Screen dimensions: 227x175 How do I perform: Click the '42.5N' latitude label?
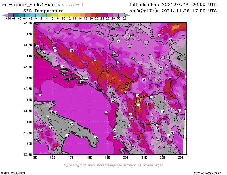[x=28, y=89]
